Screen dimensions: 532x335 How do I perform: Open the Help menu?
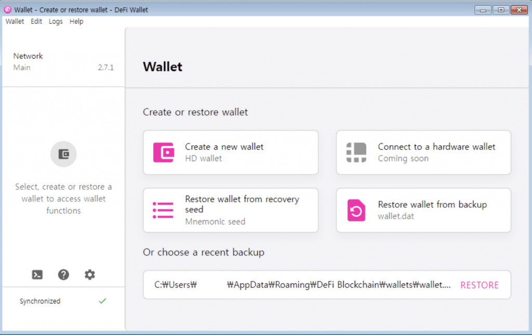coord(76,21)
